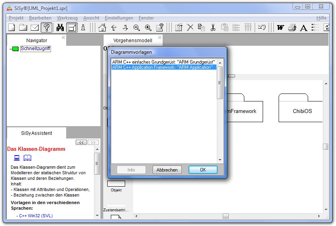Click the zoom in magnifier icon
This screenshot has width=336, height=226.
[148, 27]
